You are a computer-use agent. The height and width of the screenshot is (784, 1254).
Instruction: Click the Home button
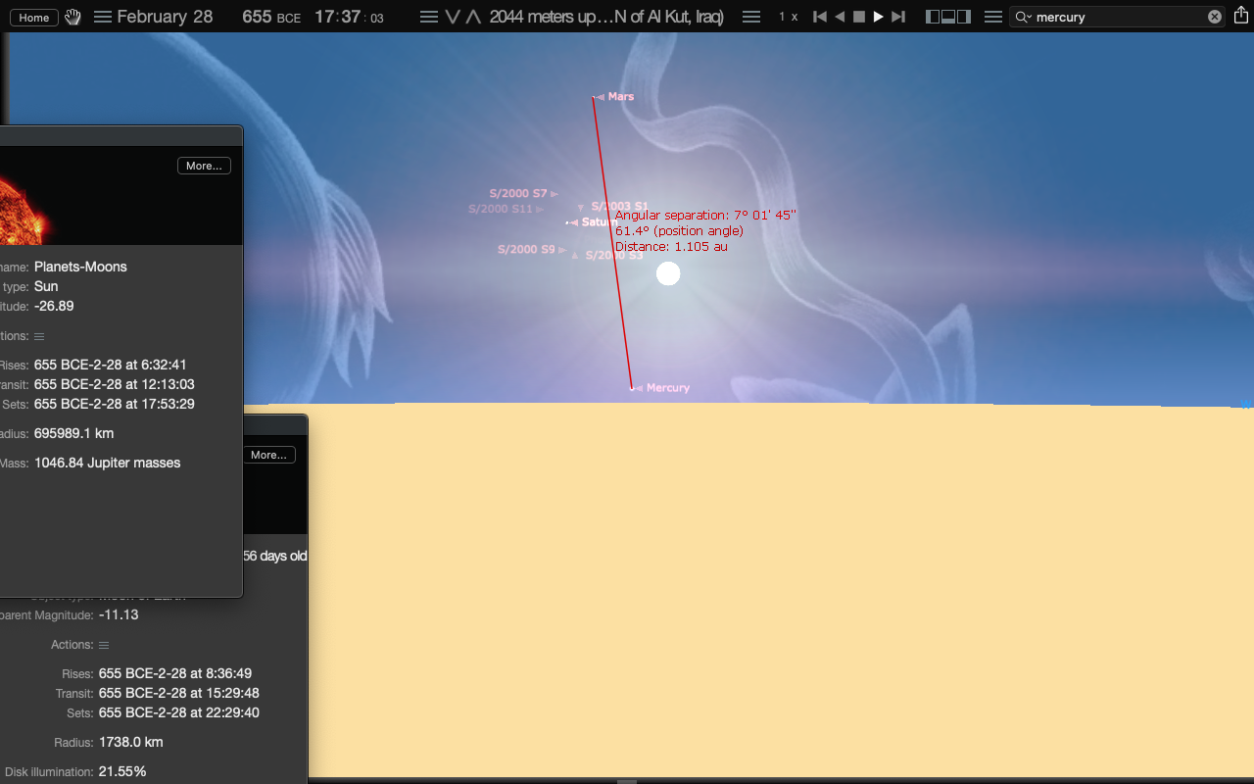point(34,18)
